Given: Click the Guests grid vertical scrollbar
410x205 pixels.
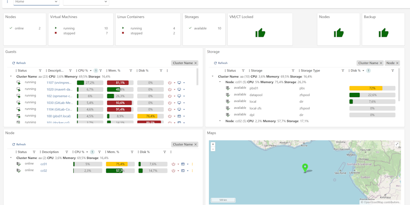Looking at the screenshot, I should [x=197, y=77].
